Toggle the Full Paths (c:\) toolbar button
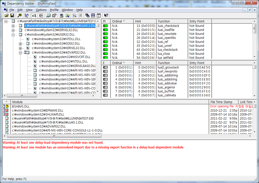259x183 pixels. coord(34,16)
